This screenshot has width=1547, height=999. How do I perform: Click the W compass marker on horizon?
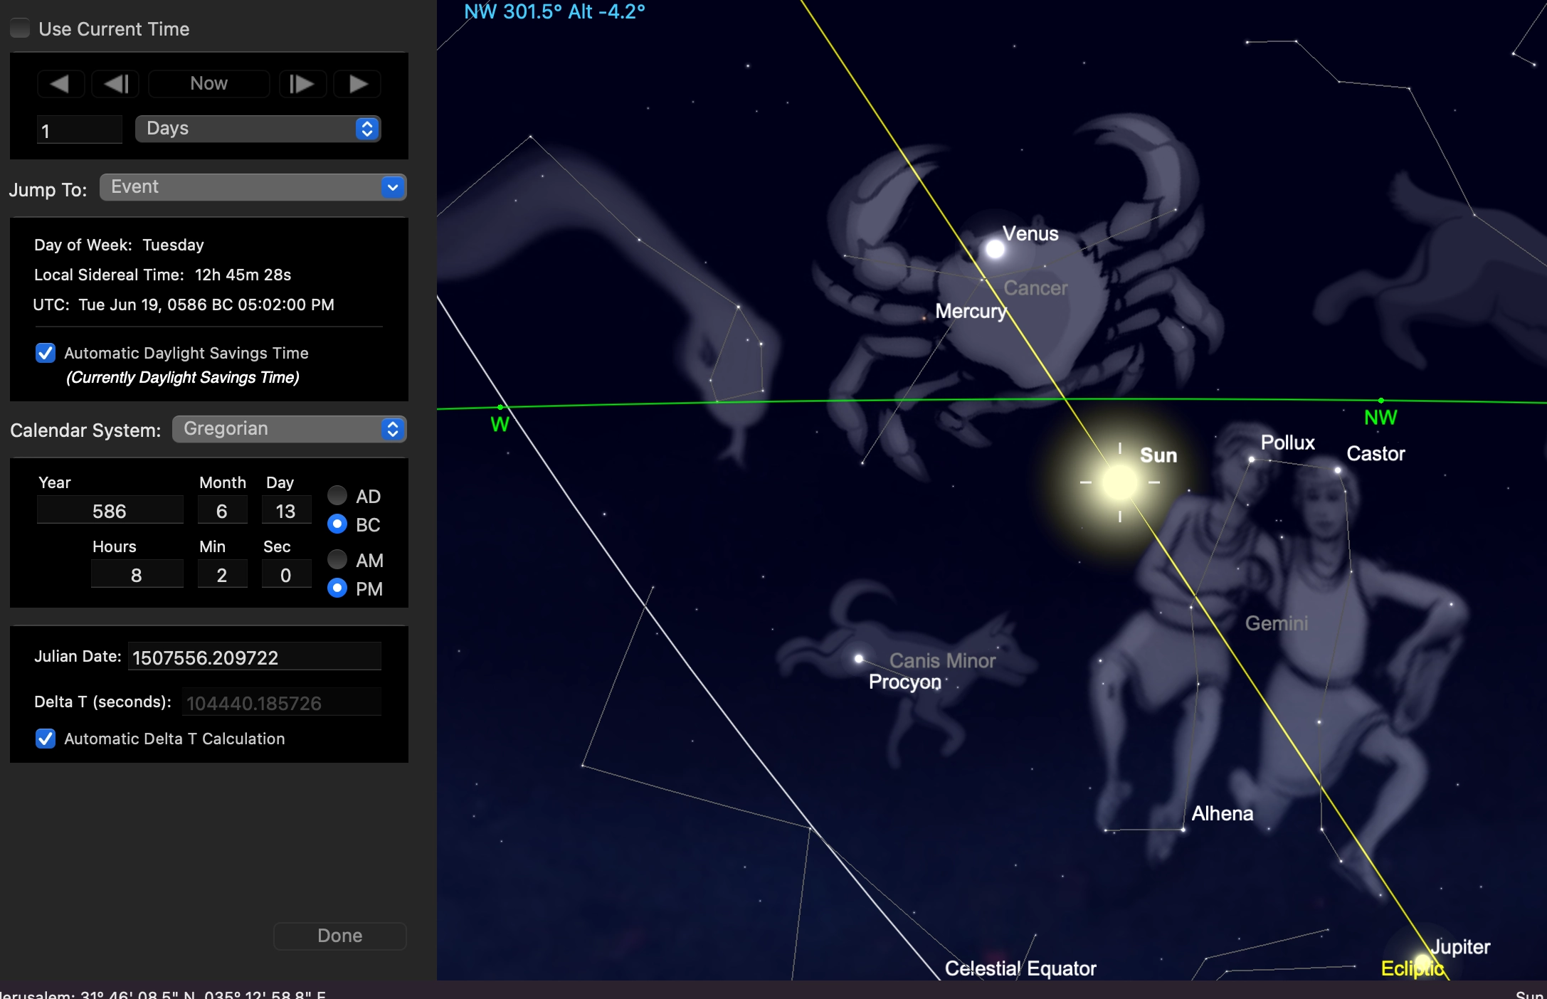click(500, 424)
